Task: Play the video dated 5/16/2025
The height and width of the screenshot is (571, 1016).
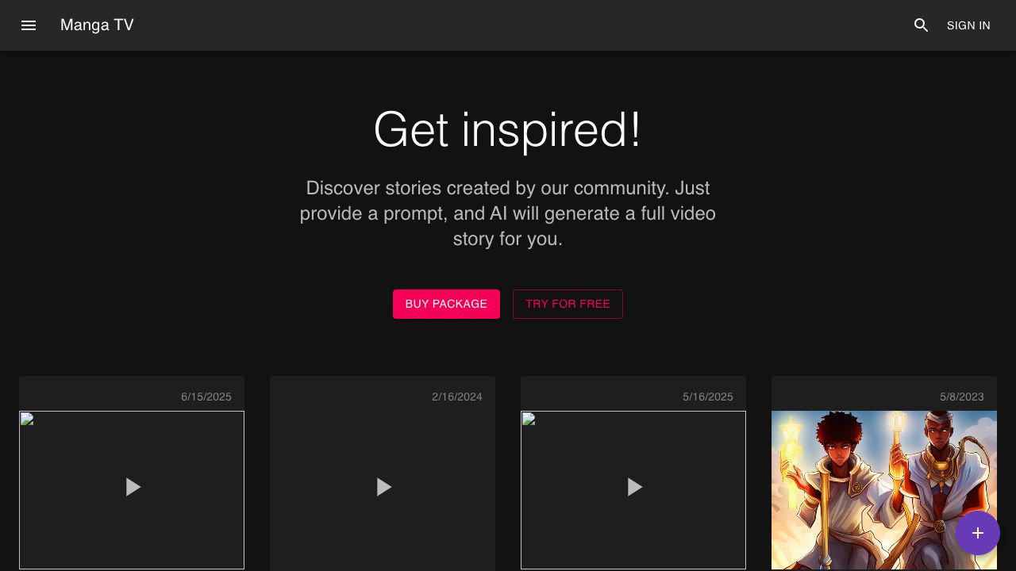Action: (x=634, y=487)
